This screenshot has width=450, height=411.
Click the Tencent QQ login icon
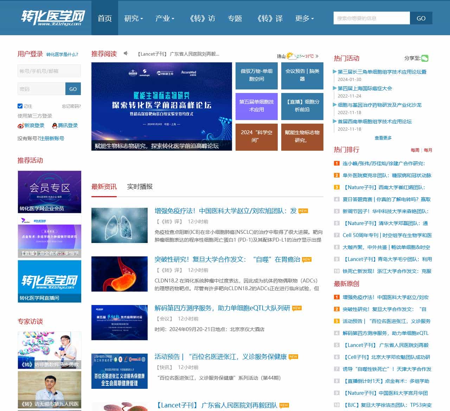(54, 126)
